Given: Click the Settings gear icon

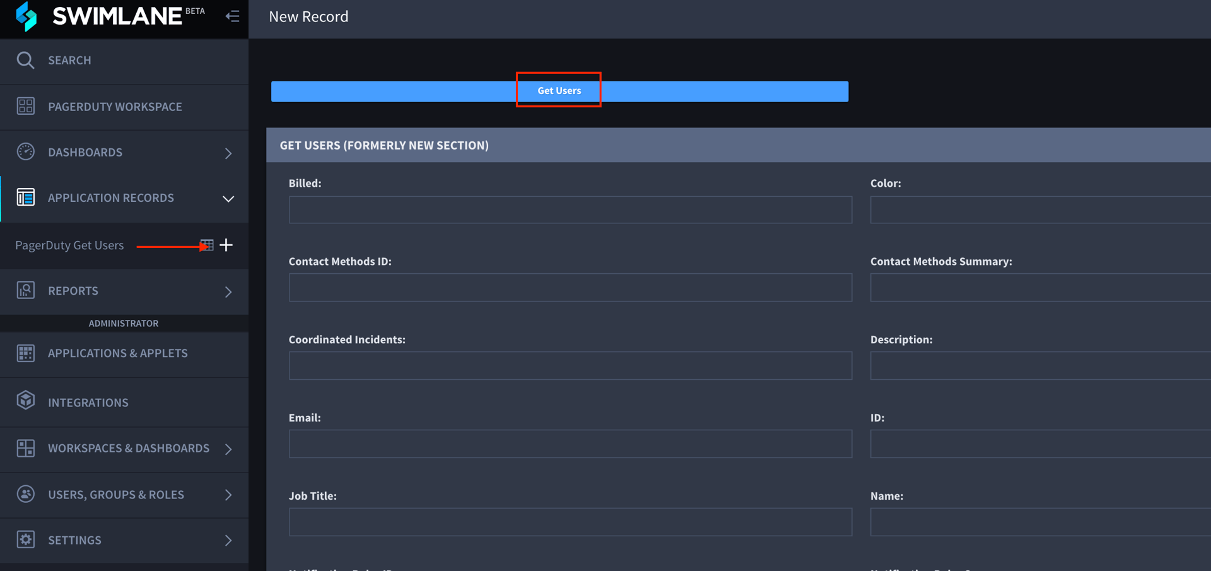Looking at the screenshot, I should coord(25,539).
